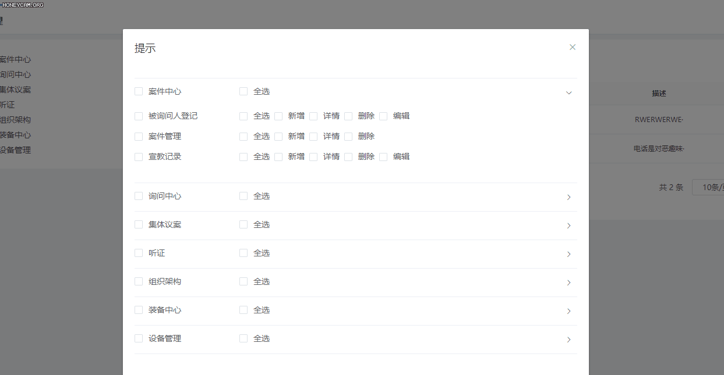Check 全选 in the 询问中心 row
The height and width of the screenshot is (375, 724).
point(243,196)
